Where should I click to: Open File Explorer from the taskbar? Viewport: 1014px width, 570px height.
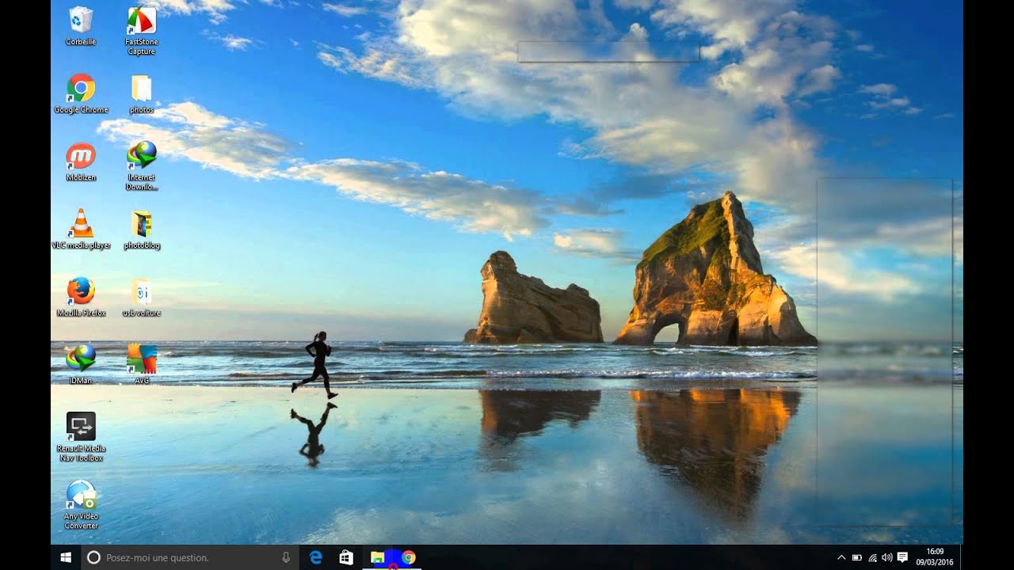(x=377, y=557)
